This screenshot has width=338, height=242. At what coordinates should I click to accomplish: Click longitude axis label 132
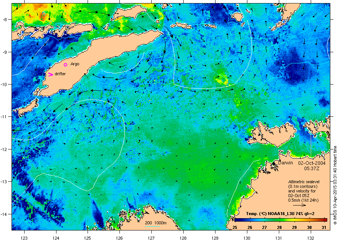[311, 238]
